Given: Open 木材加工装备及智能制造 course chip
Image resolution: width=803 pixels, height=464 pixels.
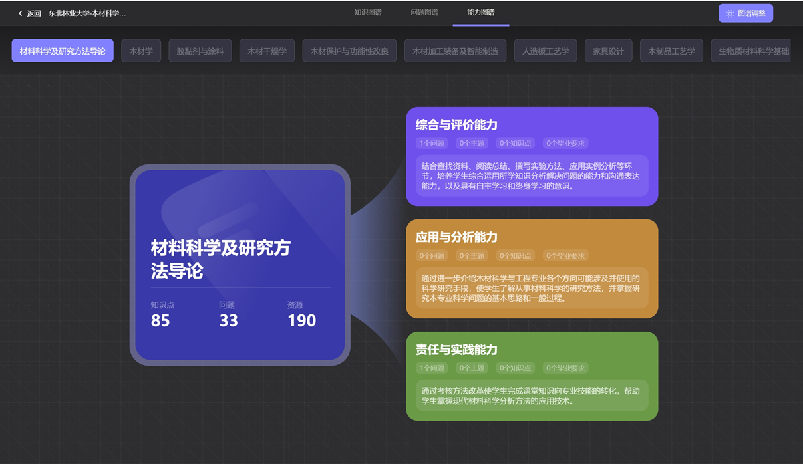Looking at the screenshot, I should pyautogui.click(x=455, y=51).
